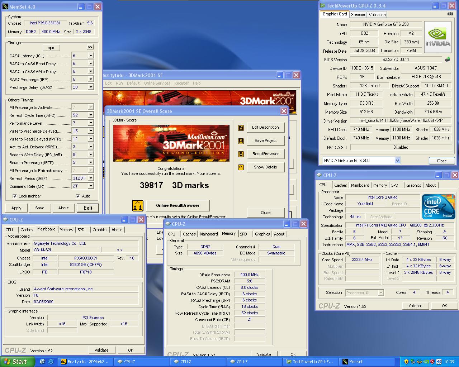Open the Refresh Cycle Time (tRFC) dropdown
Screen dimensions: 459x367
coord(90,115)
